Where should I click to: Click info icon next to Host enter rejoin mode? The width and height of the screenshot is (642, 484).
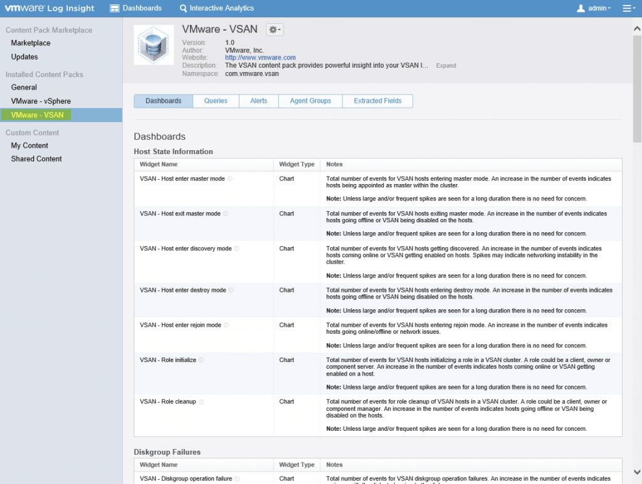pos(226,325)
